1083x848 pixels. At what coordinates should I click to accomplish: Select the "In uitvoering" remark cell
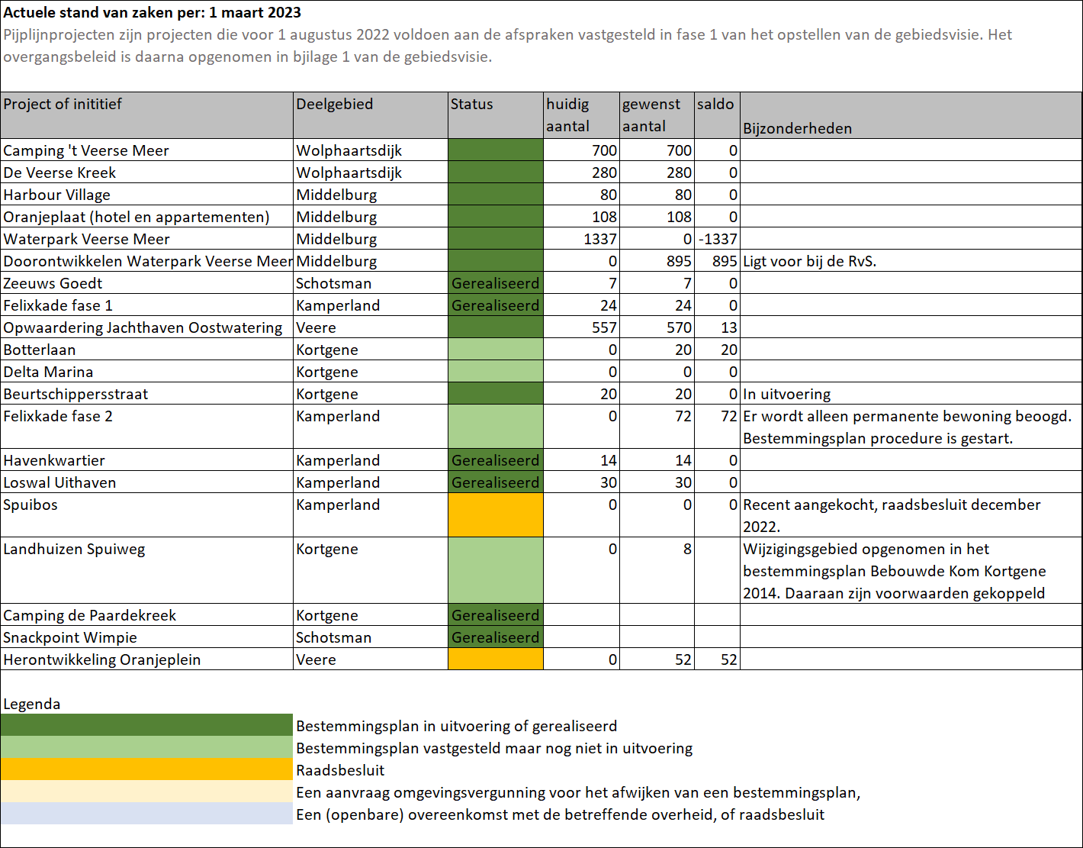[786, 394]
